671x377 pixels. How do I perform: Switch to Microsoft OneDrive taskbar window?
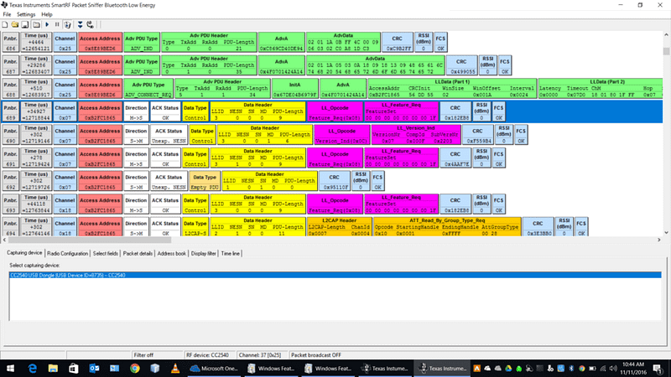pyautogui.click(x=215, y=368)
